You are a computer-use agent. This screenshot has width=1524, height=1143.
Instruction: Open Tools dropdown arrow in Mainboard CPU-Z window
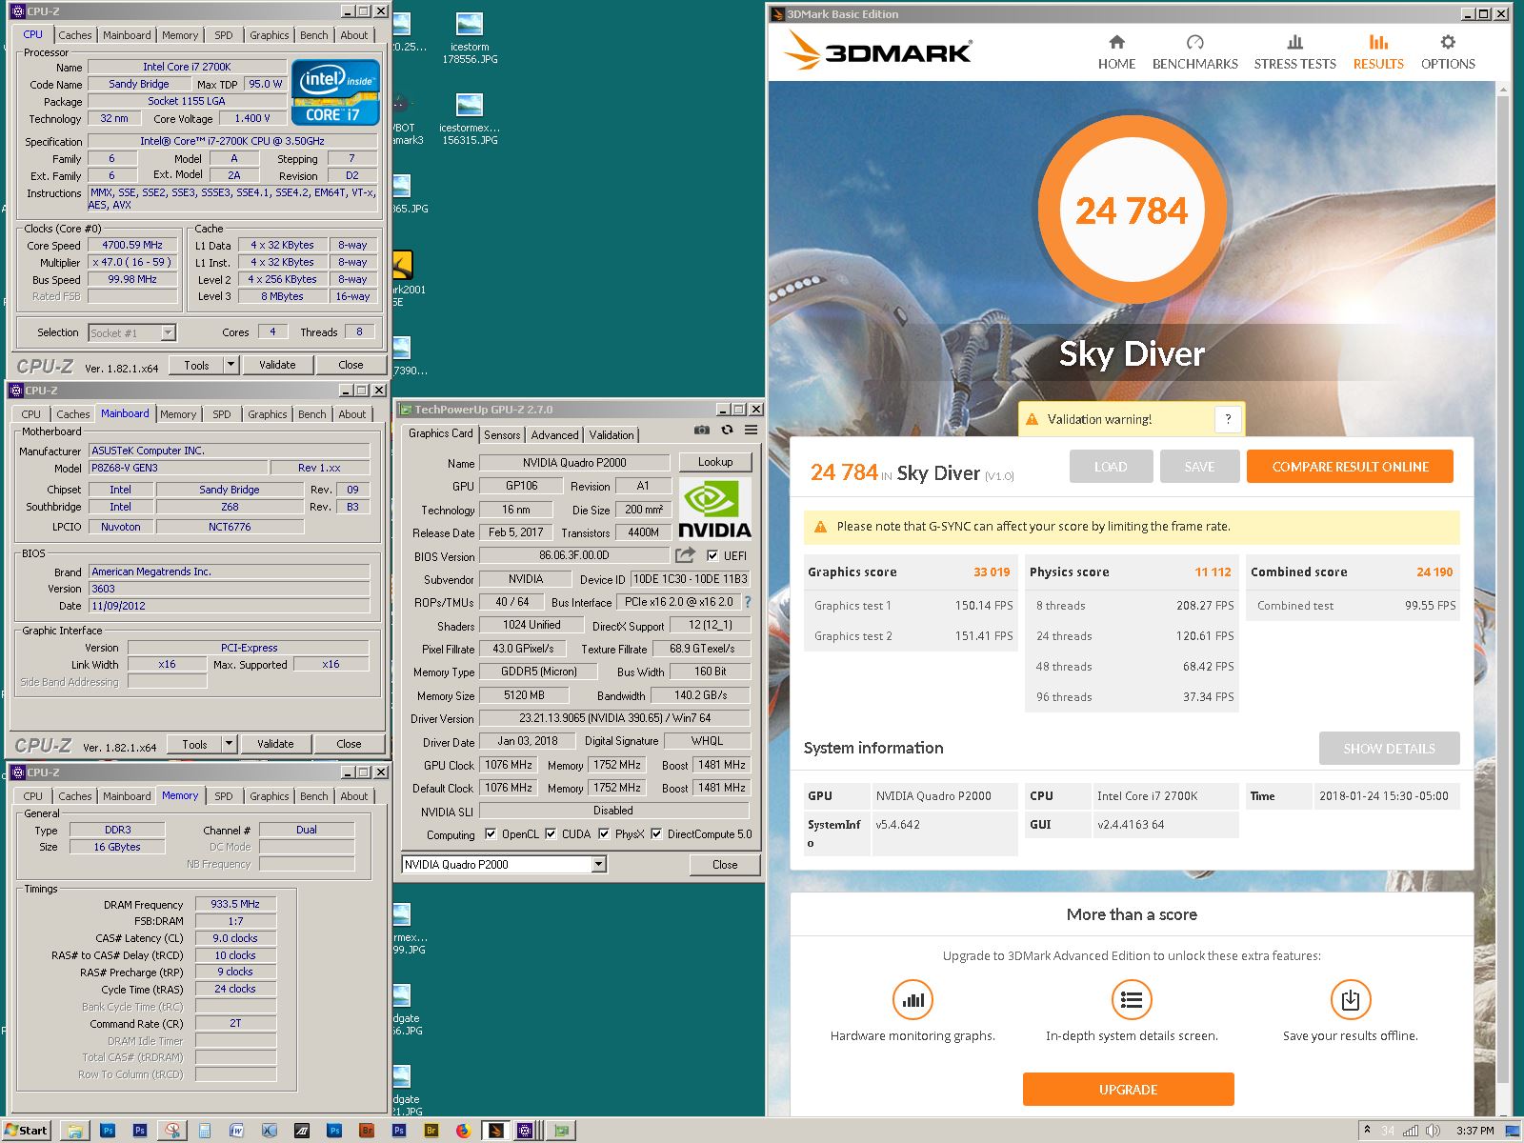(229, 744)
